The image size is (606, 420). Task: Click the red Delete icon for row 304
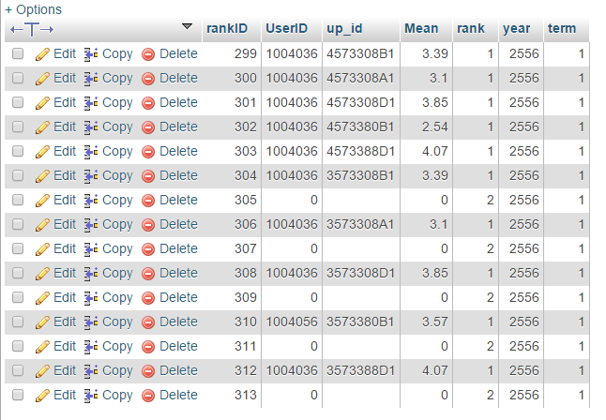pyautogui.click(x=148, y=176)
